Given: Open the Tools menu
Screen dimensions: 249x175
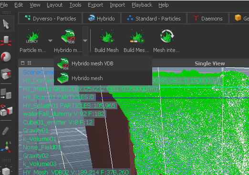Looking at the screenshot, I should 75,5.
